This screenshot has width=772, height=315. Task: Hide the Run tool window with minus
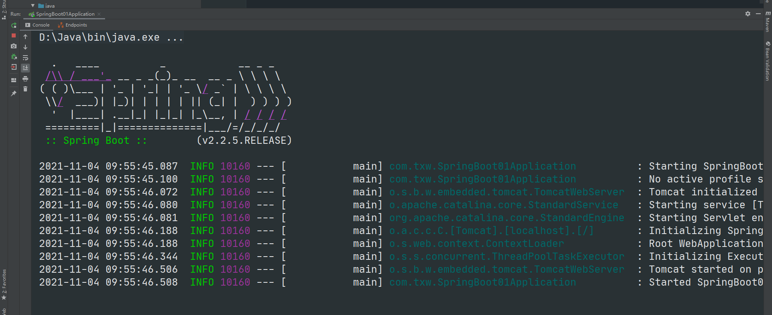tap(758, 14)
